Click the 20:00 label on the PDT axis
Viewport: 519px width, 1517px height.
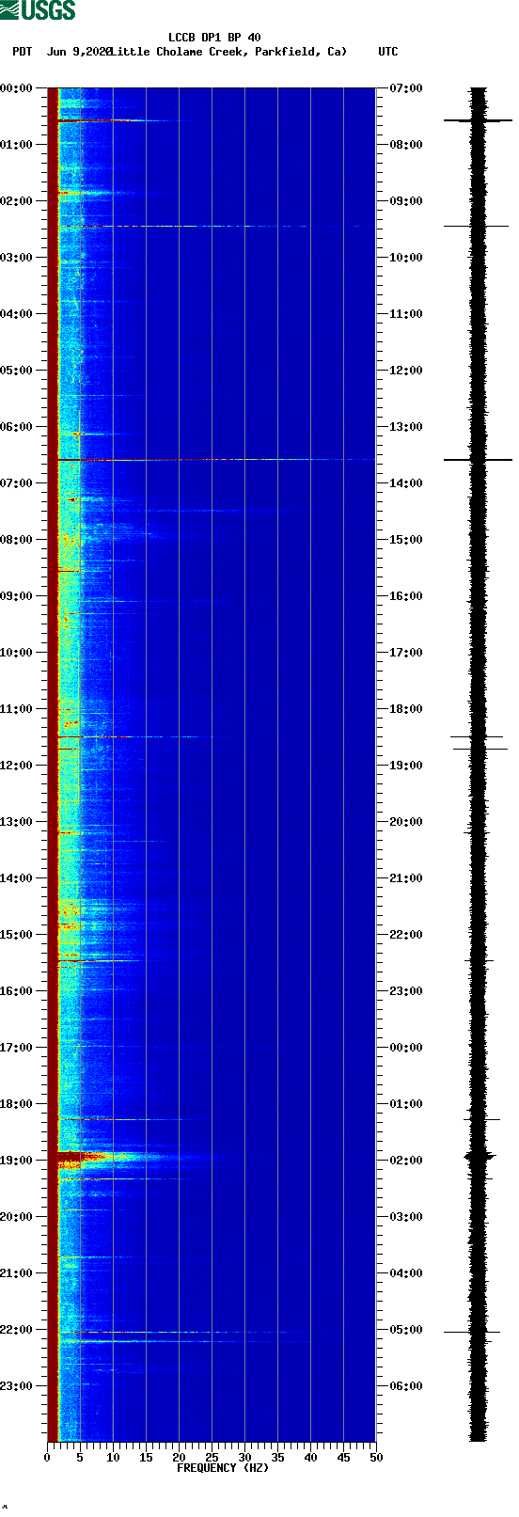(x=17, y=1217)
